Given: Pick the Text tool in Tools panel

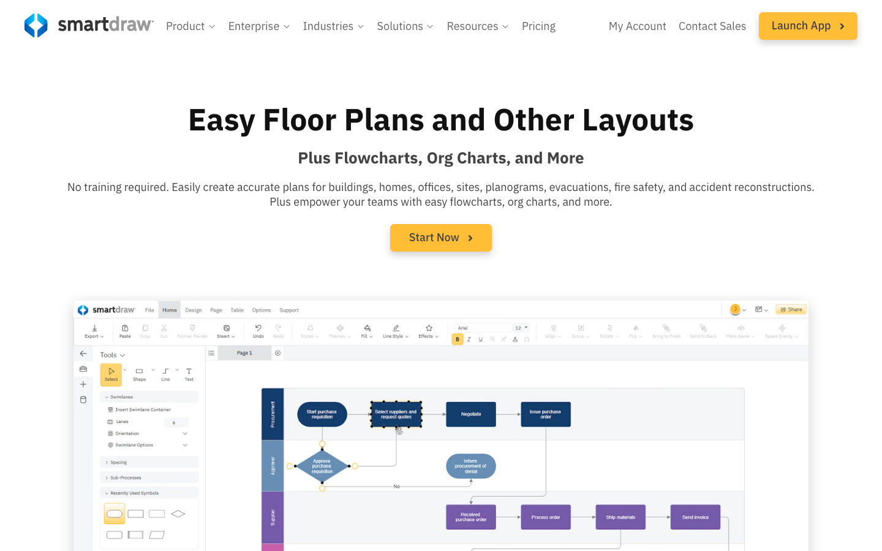Looking at the screenshot, I should pos(189,374).
